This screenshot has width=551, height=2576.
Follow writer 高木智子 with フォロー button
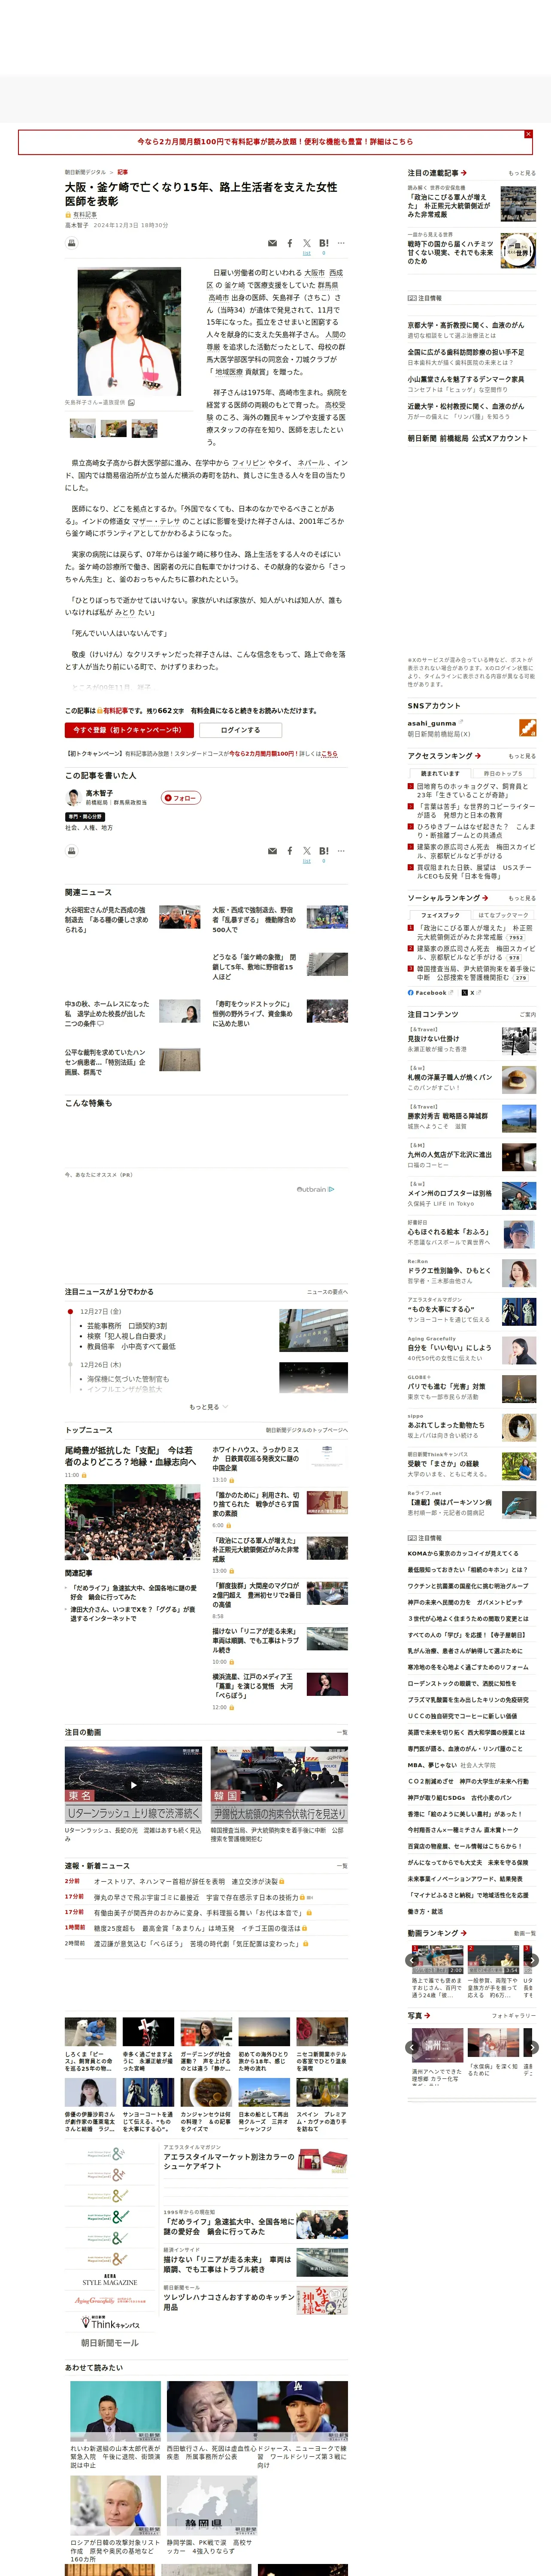coord(181,798)
